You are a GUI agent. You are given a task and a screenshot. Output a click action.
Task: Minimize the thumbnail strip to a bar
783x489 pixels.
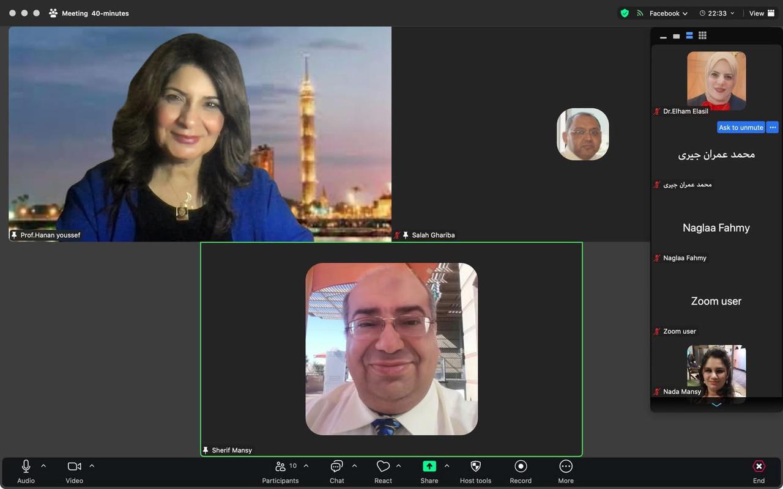click(x=663, y=37)
